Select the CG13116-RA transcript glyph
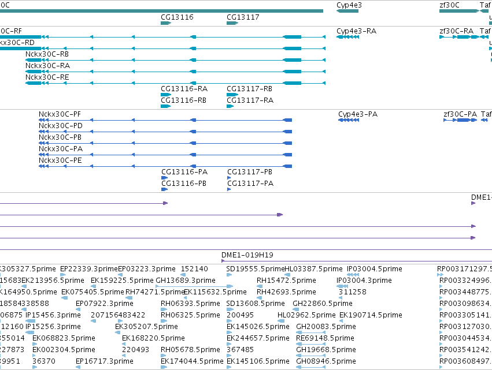This screenshot has width=492, height=370. pyautogui.click(x=166, y=95)
